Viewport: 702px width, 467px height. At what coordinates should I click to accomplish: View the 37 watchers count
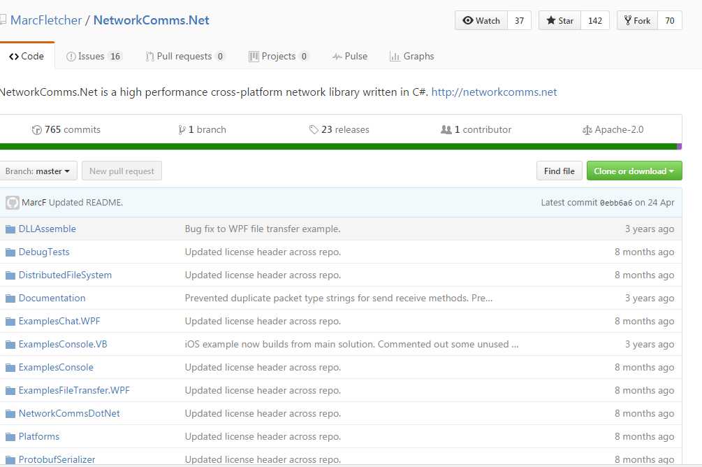tap(519, 20)
